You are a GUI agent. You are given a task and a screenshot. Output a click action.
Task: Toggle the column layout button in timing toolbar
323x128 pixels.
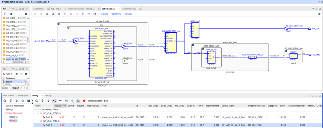[x=78, y=101]
